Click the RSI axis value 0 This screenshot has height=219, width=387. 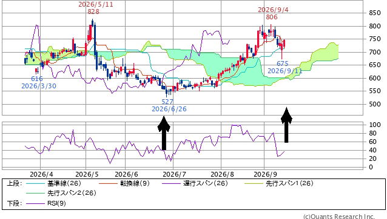371,167
